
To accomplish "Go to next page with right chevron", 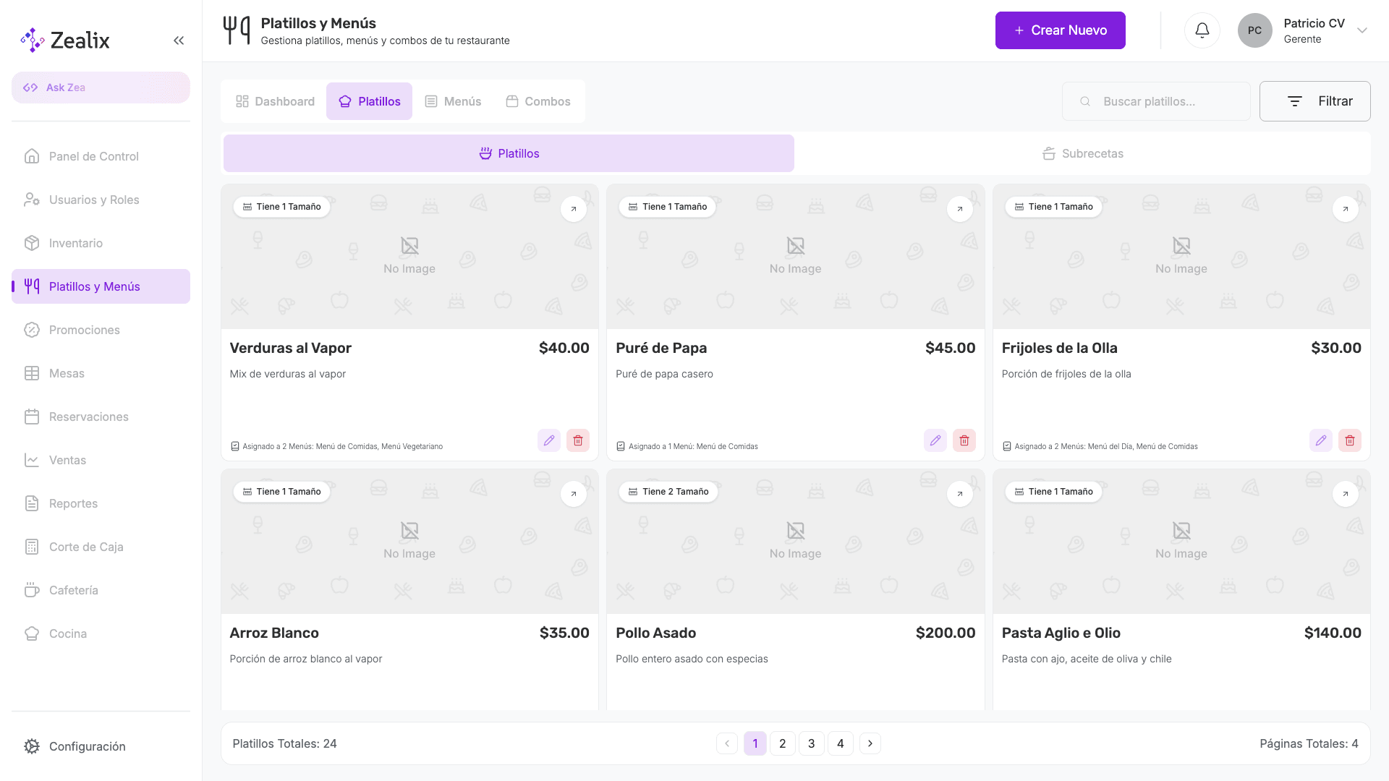I will click(x=870, y=743).
